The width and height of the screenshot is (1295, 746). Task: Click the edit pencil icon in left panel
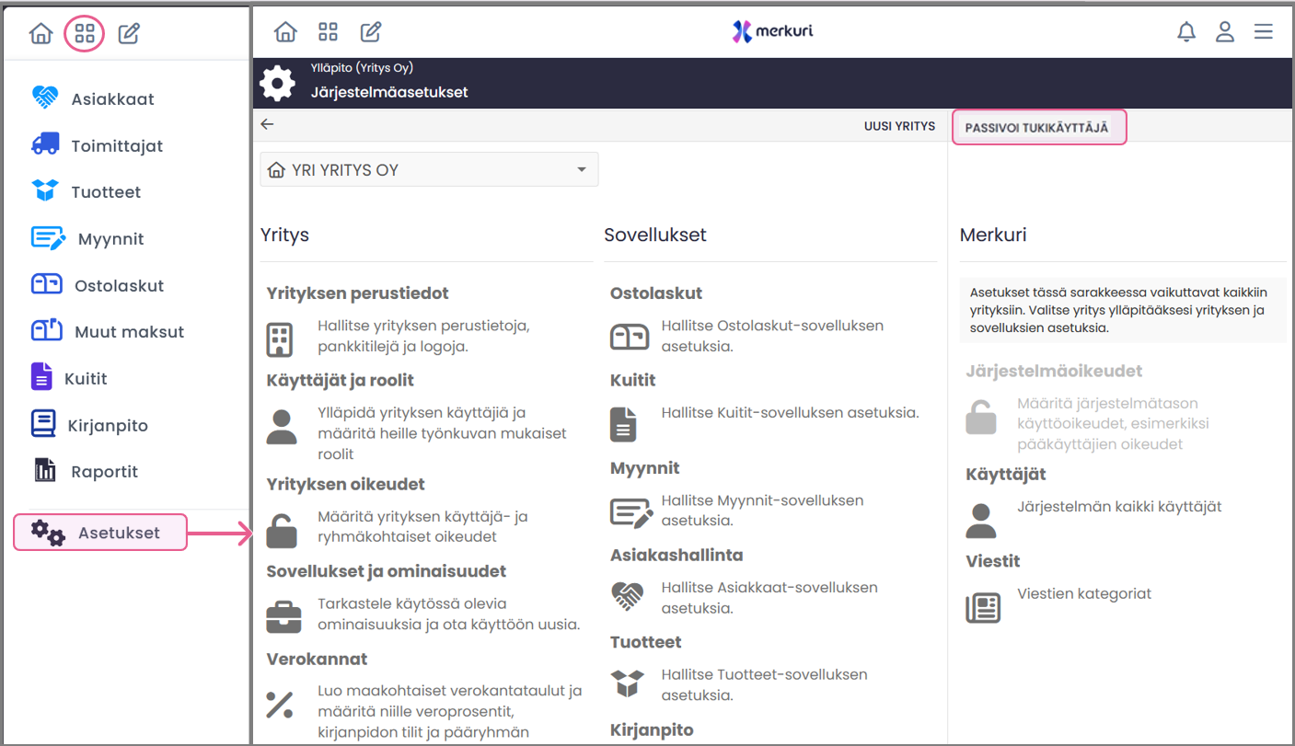point(129,35)
